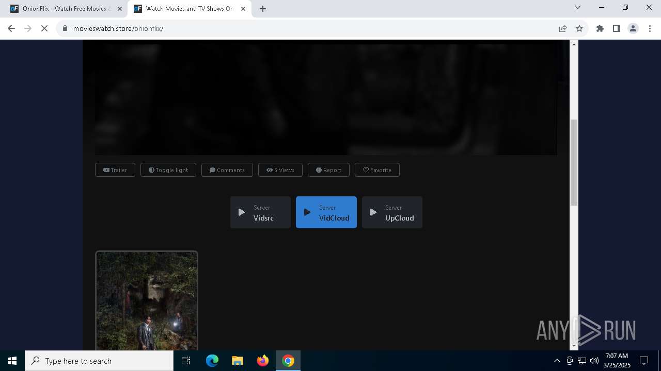The image size is (661, 371).
Task: Go forward with the browser arrow
Action: coord(28,28)
